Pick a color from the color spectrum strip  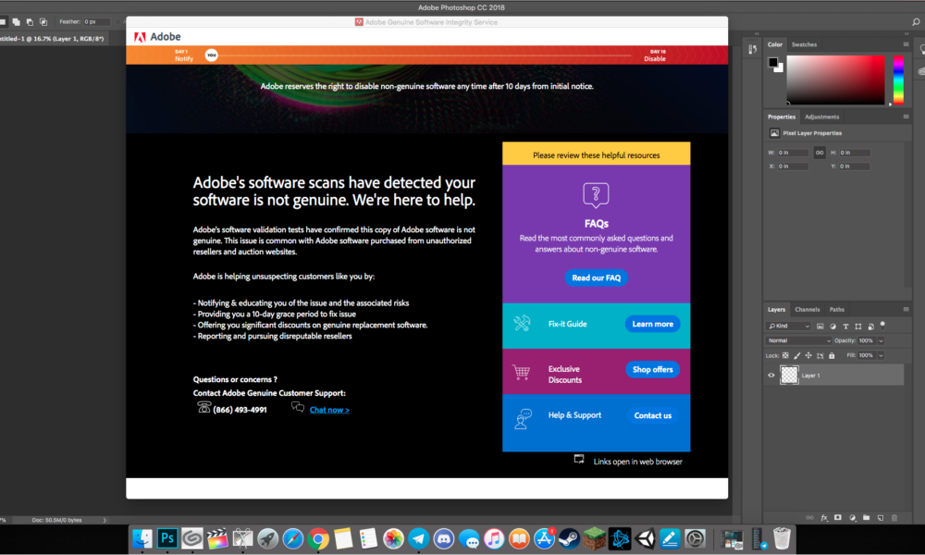pyautogui.click(x=898, y=79)
